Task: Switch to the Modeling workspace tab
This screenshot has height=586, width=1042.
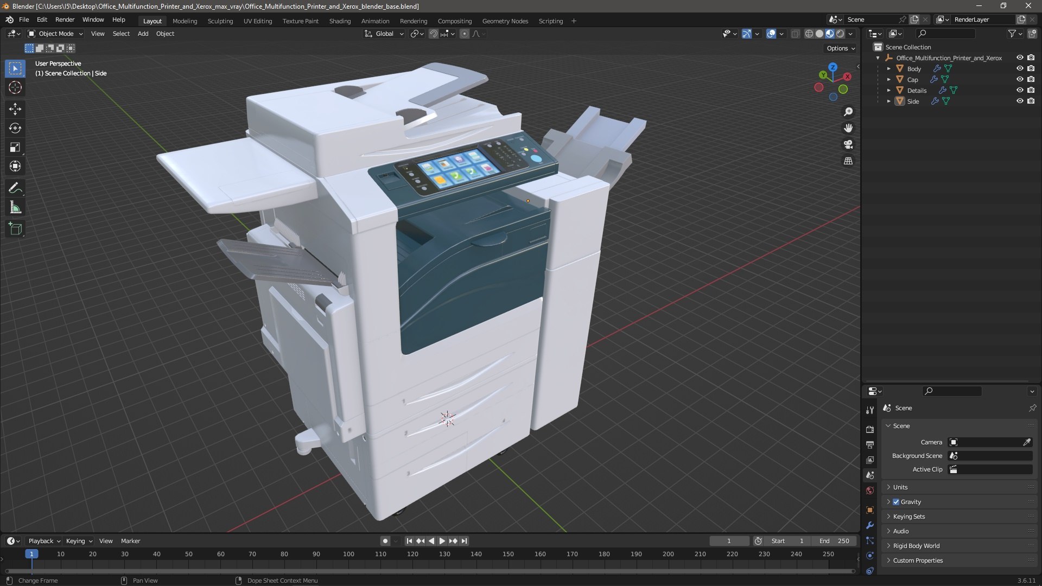Action: tap(185, 21)
